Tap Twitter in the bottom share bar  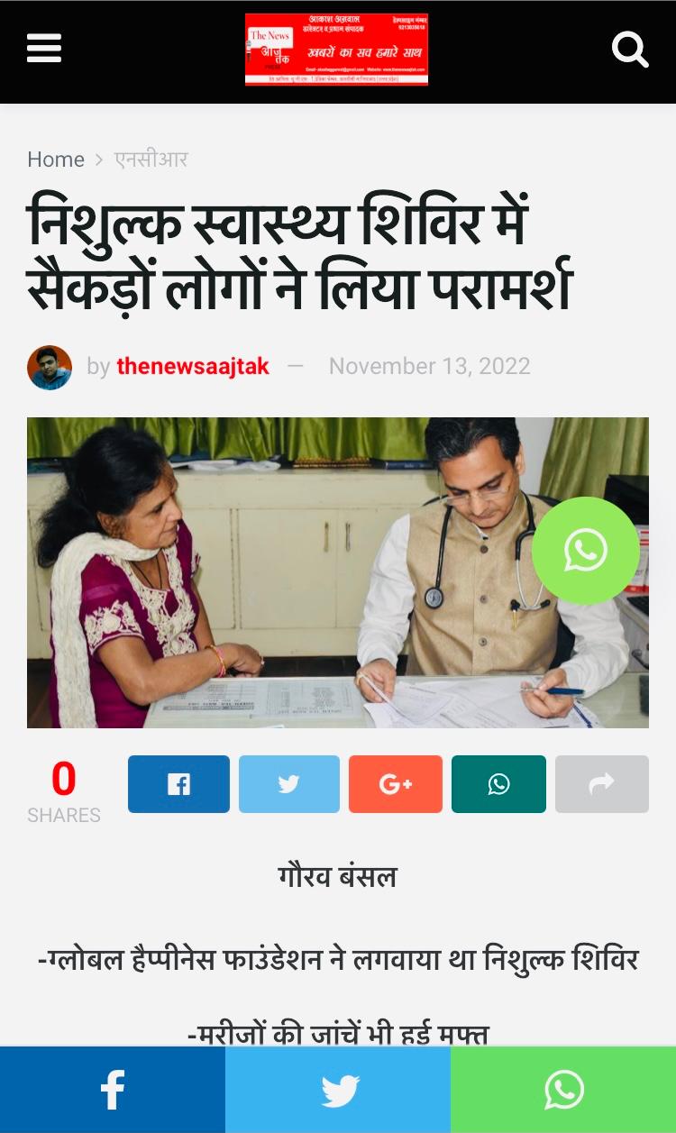pyautogui.click(x=338, y=1090)
